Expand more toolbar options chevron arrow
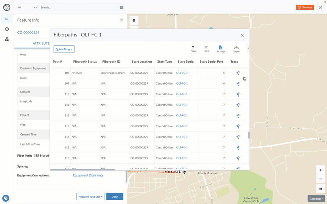This screenshot has height=204, width=327. (248, 48)
